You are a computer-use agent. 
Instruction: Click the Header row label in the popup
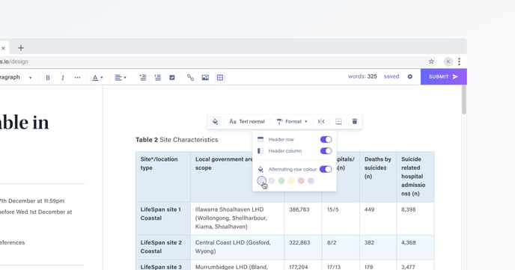pos(281,139)
